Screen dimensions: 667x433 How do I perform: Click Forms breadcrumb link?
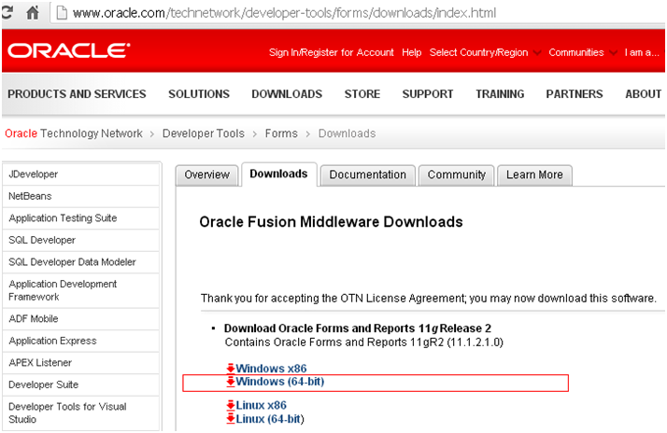pos(281,133)
